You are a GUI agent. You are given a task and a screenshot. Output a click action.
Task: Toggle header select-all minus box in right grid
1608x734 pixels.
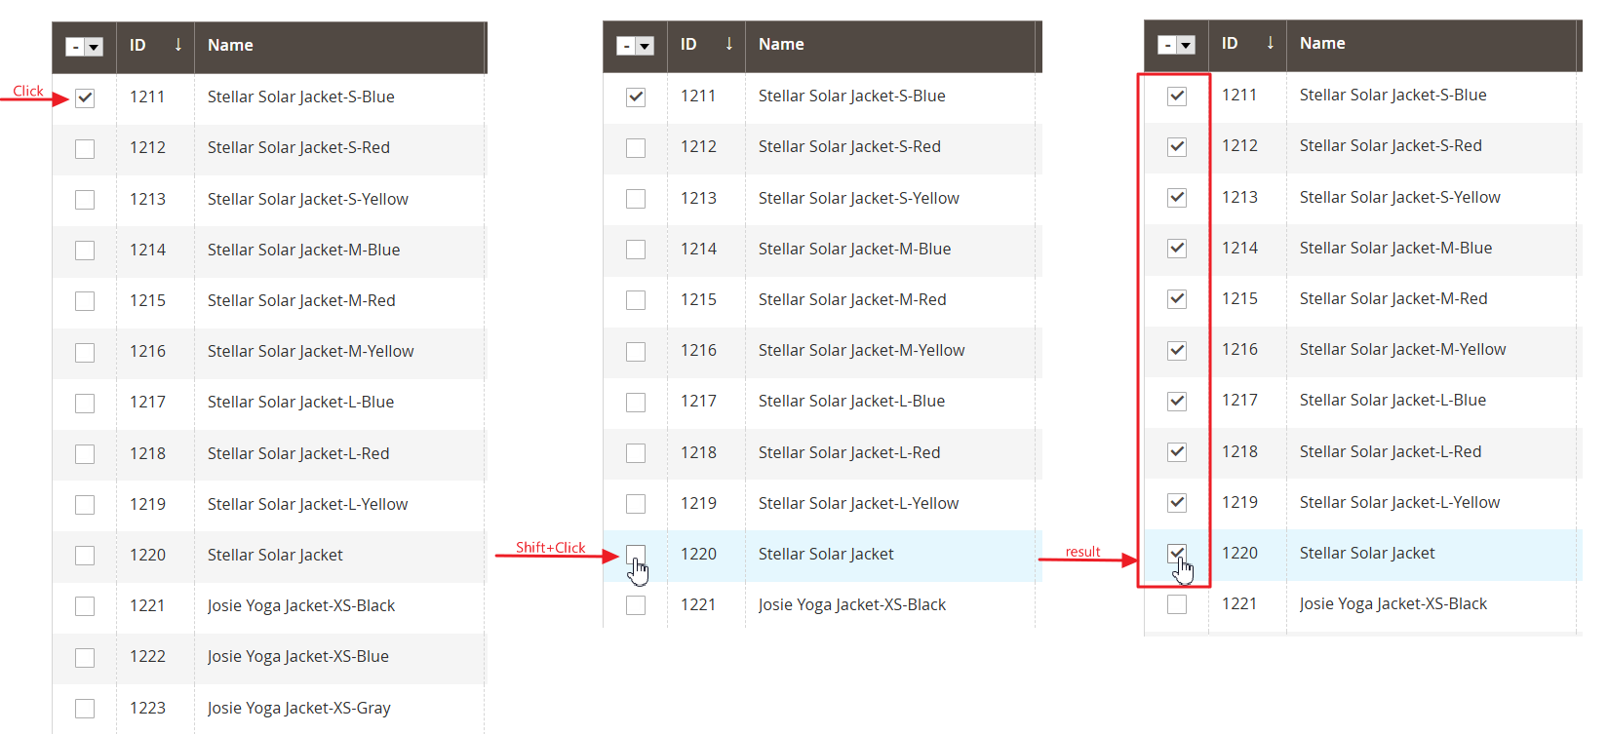[x=1167, y=45]
